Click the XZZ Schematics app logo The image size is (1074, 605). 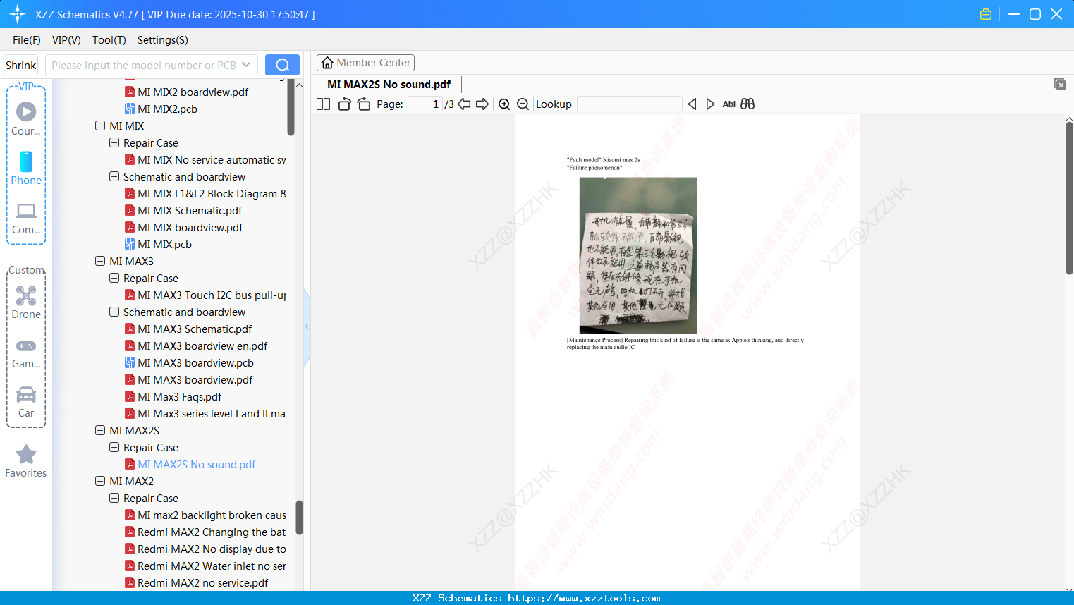tap(17, 14)
